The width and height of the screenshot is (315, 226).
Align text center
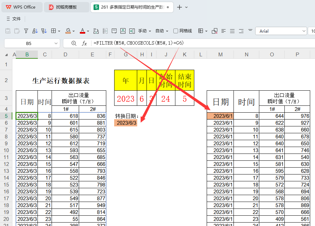232,31
